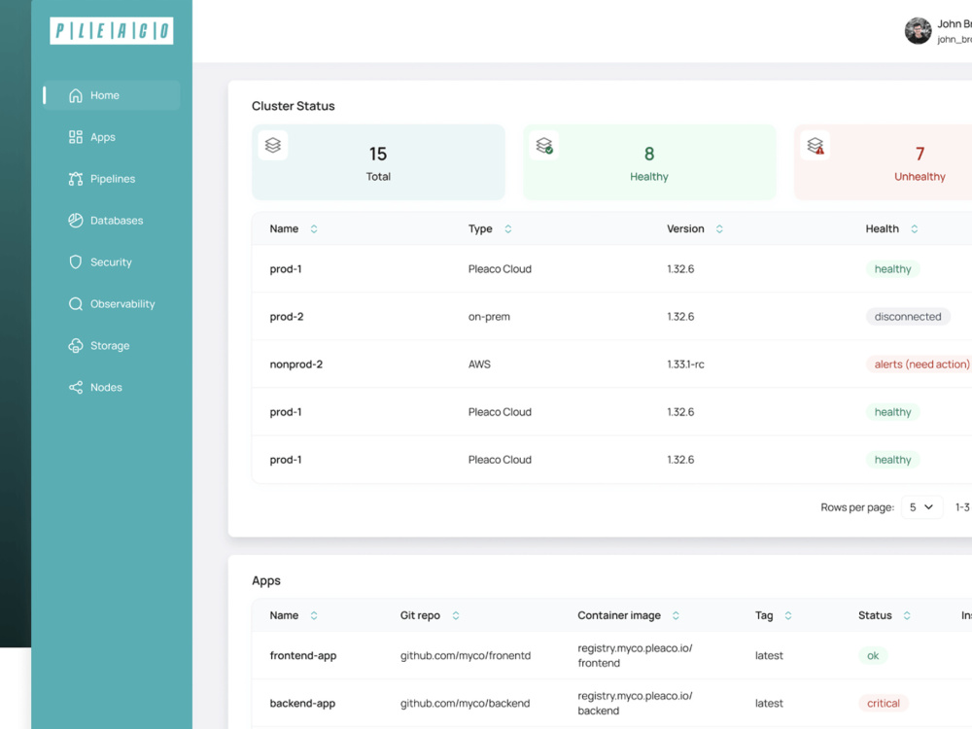Click the Security shield icon
972x729 pixels.
(76, 261)
